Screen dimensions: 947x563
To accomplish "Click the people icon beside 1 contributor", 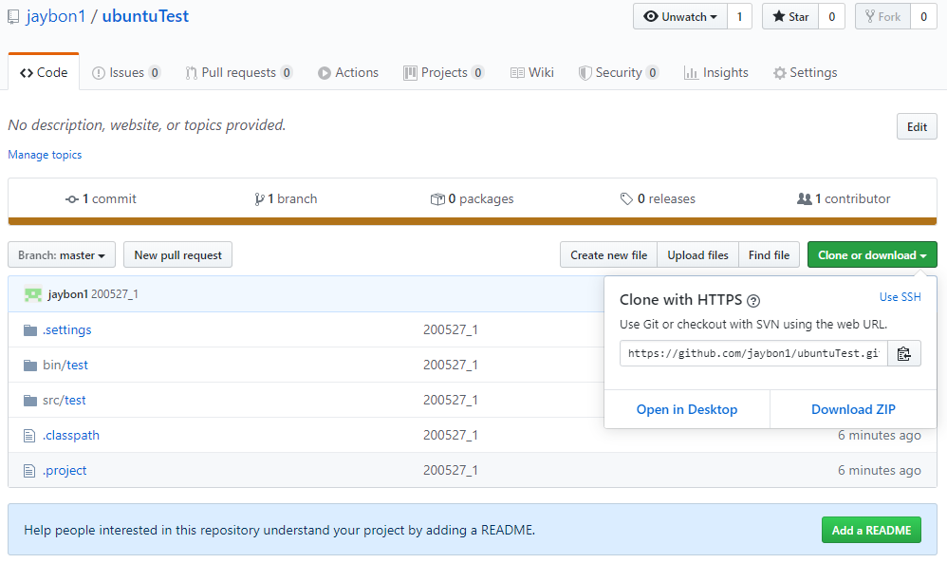I will tap(805, 198).
